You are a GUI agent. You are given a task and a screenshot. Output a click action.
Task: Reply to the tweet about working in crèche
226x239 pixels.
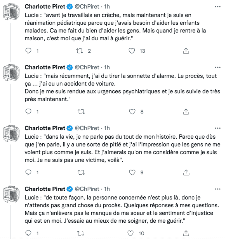[28, 51]
